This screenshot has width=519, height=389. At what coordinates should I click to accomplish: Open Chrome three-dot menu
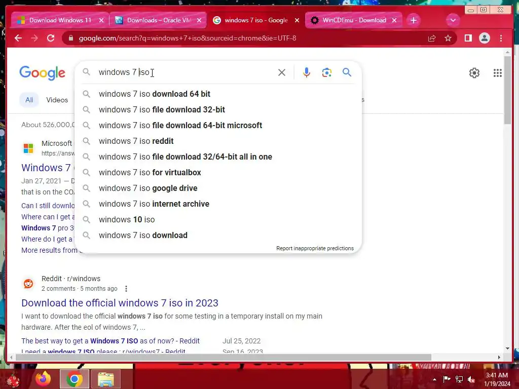(501, 38)
